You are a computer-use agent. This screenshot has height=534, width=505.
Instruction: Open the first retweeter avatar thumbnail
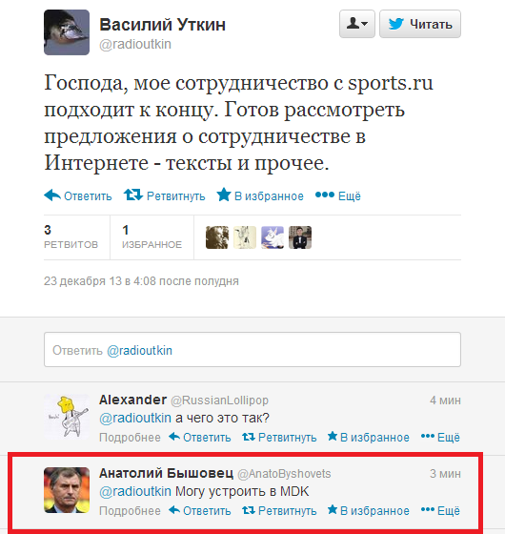click(x=217, y=237)
